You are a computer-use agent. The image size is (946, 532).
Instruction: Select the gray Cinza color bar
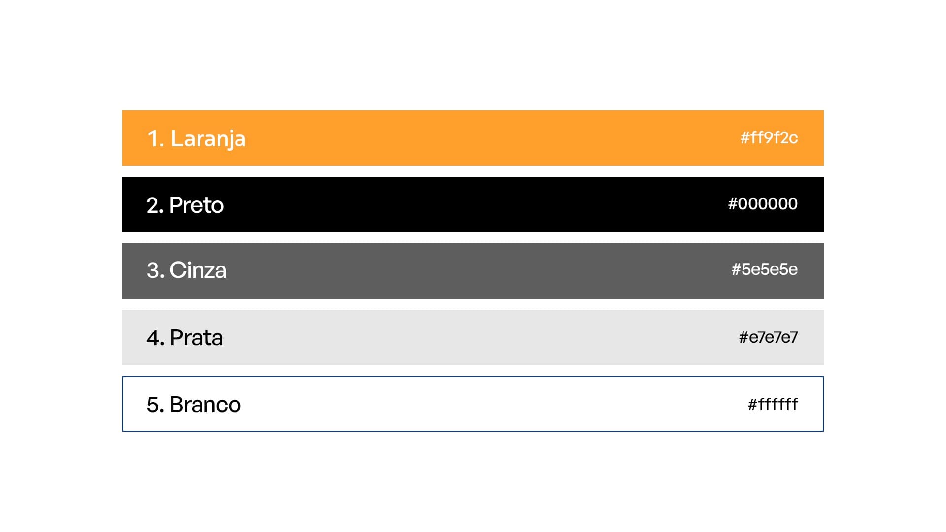tap(473, 271)
